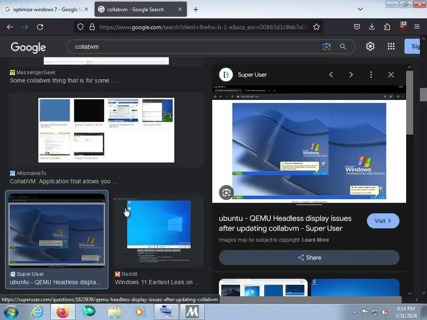
Task: Open Super User site logo in preview
Action: [226, 75]
